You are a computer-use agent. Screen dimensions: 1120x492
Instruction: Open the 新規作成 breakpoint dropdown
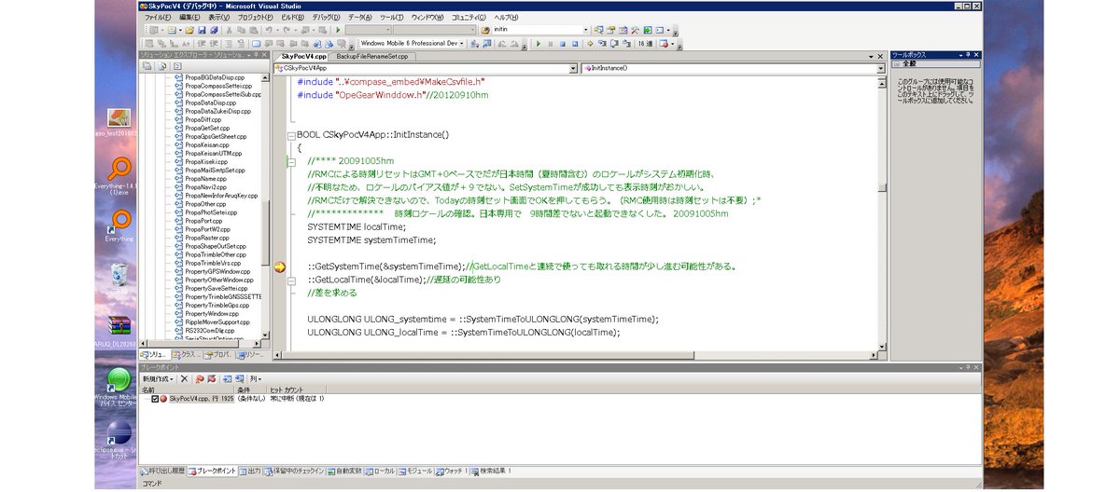(158, 378)
